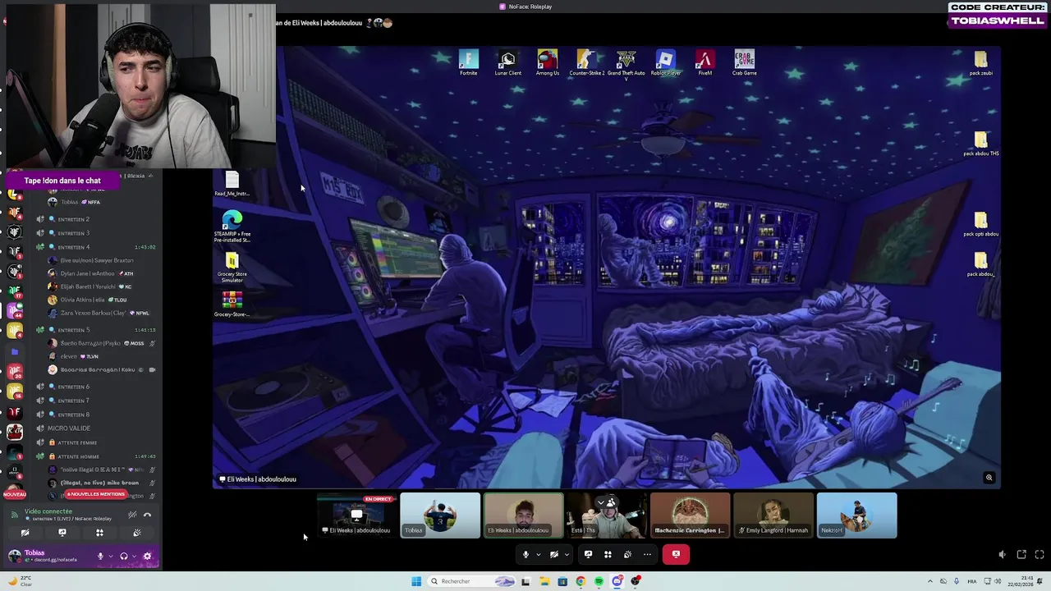
Task: Click the NOUVELLES MENTIONS pill
Action: point(96,494)
